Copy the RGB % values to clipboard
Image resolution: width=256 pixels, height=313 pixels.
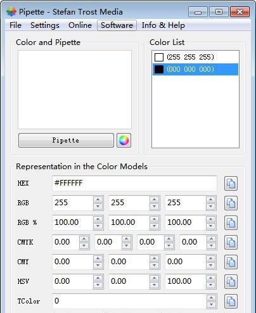(231, 222)
